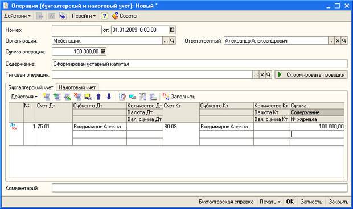Clear the Типовая операция field with X
This screenshot has height=209, width=353.
point(262,75)
